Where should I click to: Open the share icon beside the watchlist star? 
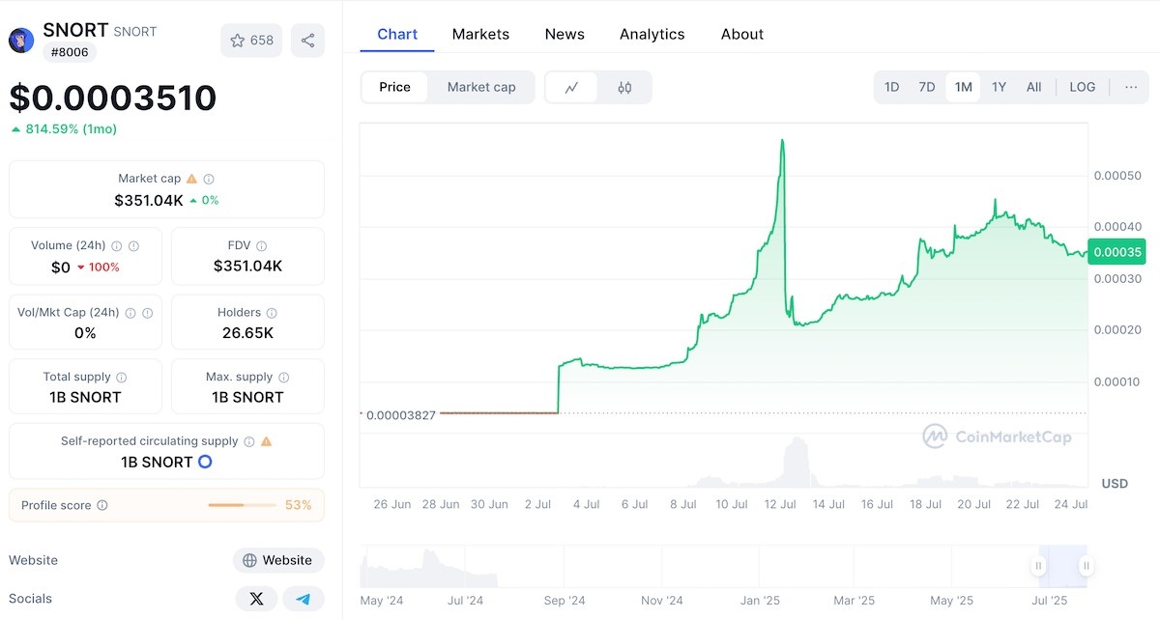click(x=307, y=41)
